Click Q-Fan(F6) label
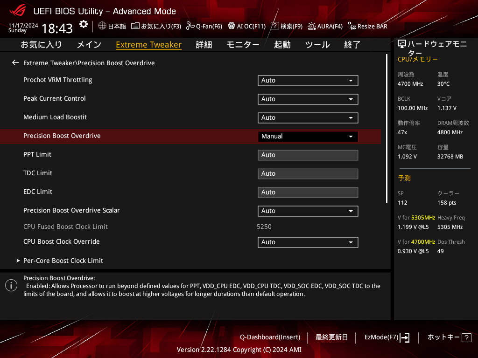The width and height of the screenshot is (478, 358). coord(209,26)
